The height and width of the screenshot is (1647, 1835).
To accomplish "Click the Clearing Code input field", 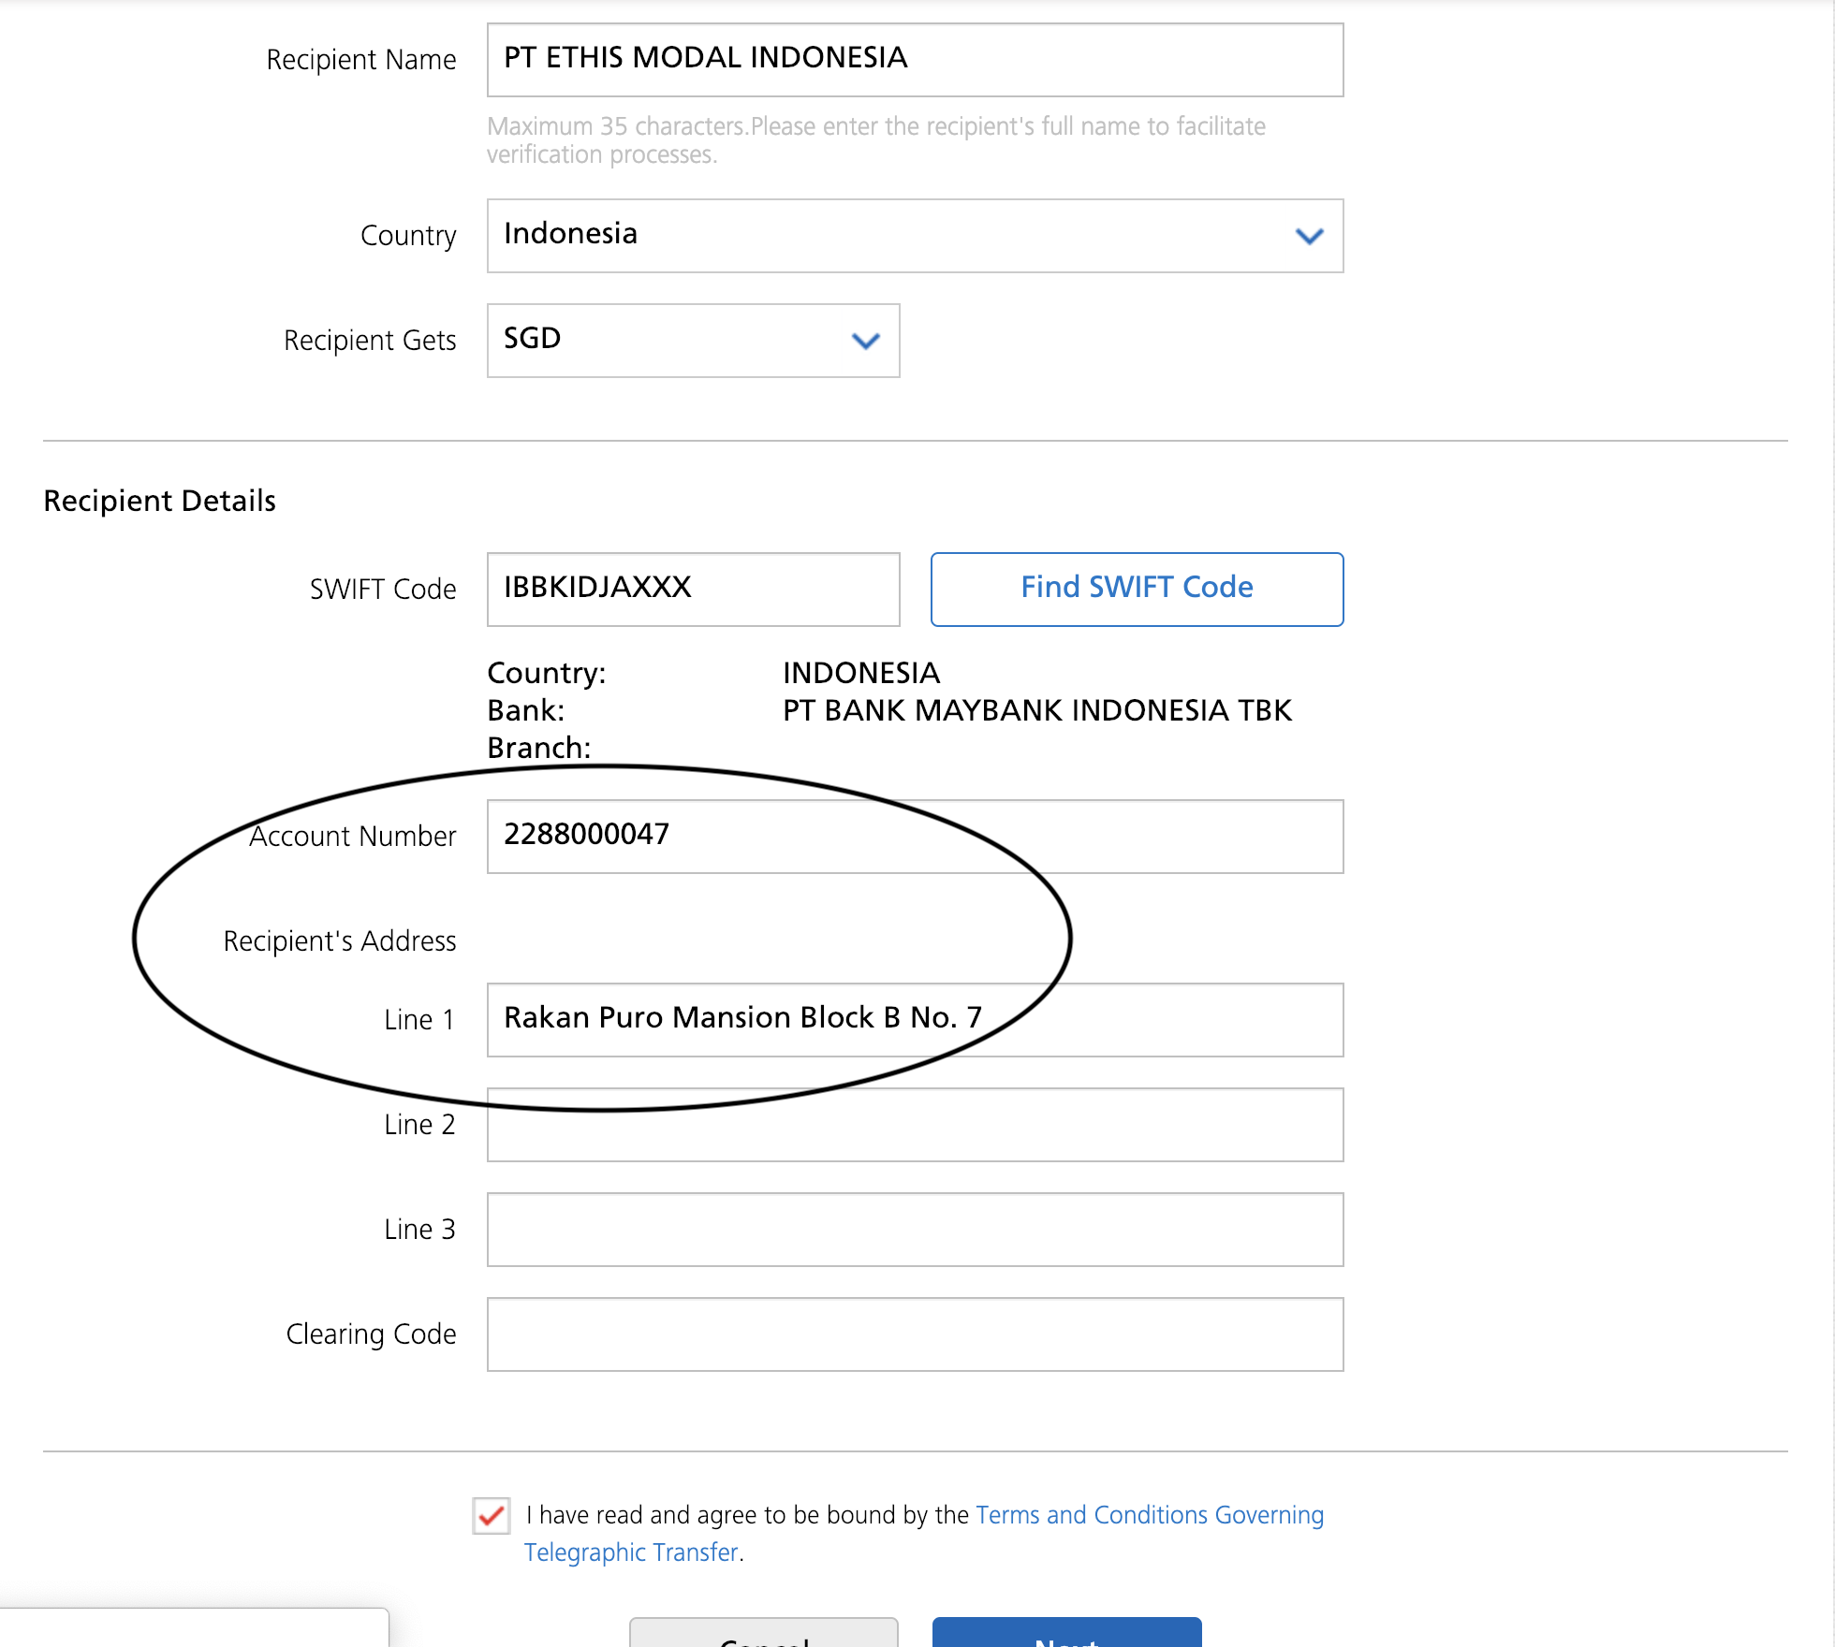I will [x=915, y=1334].
